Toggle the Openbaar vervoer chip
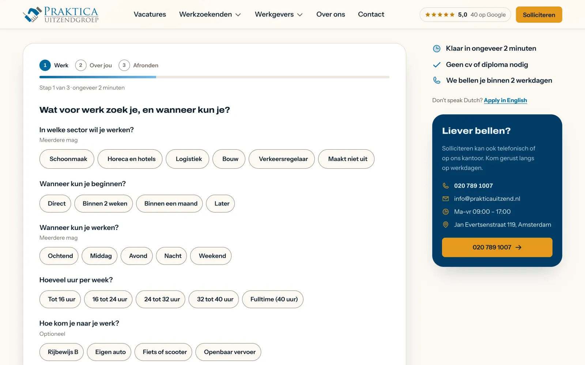This screenshot has width=585, height=365. (228, 352)
